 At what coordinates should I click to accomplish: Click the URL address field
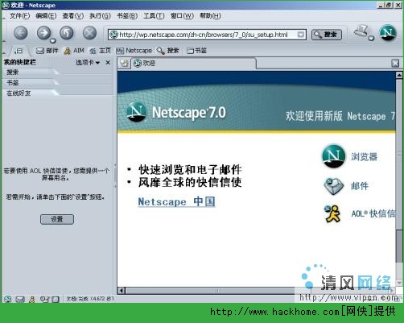click(x=207, y=35)
